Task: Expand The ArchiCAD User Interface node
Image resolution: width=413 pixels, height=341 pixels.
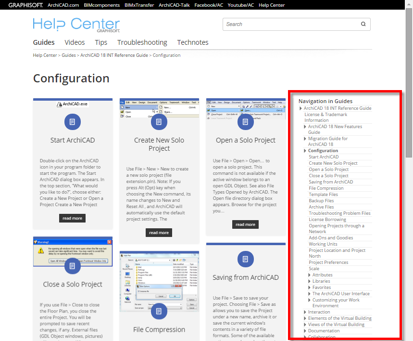Action: pyautogui.click(x=309, y=294)
